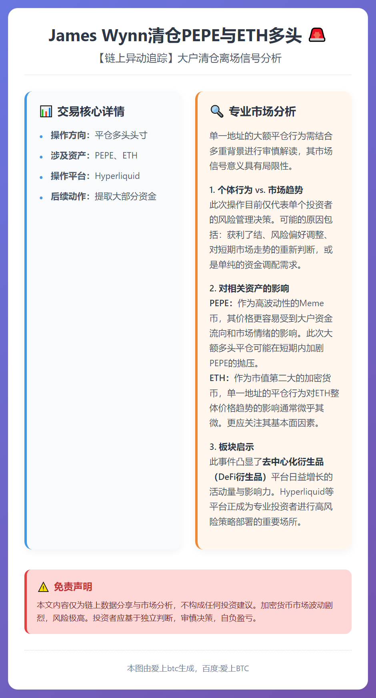
Task: Click the disclaimer text starting 本文内容仅为链上数据分享
Action: point(185,612)
